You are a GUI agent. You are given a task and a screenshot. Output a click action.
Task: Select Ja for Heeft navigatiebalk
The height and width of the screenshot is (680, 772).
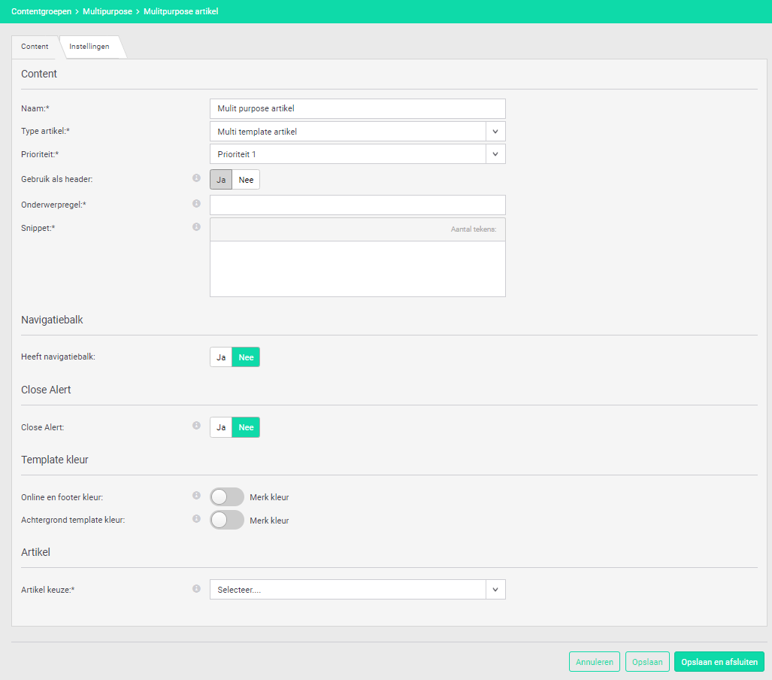221,357
